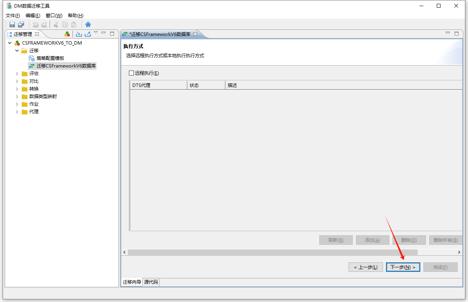
Task: Select the 数据类型映射 folder label
Action: click(x=43, y=96)
